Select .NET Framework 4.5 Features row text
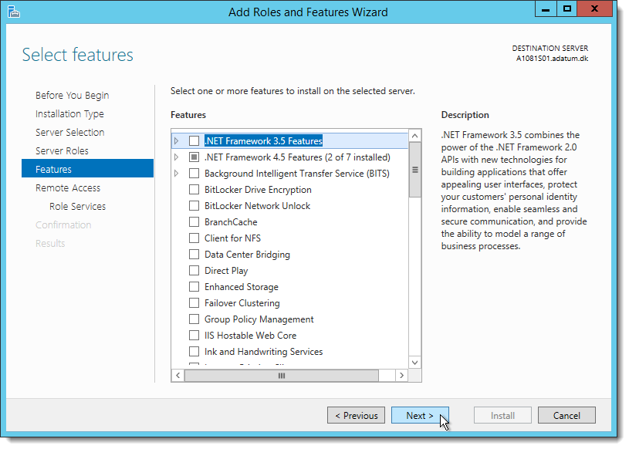 297,157
